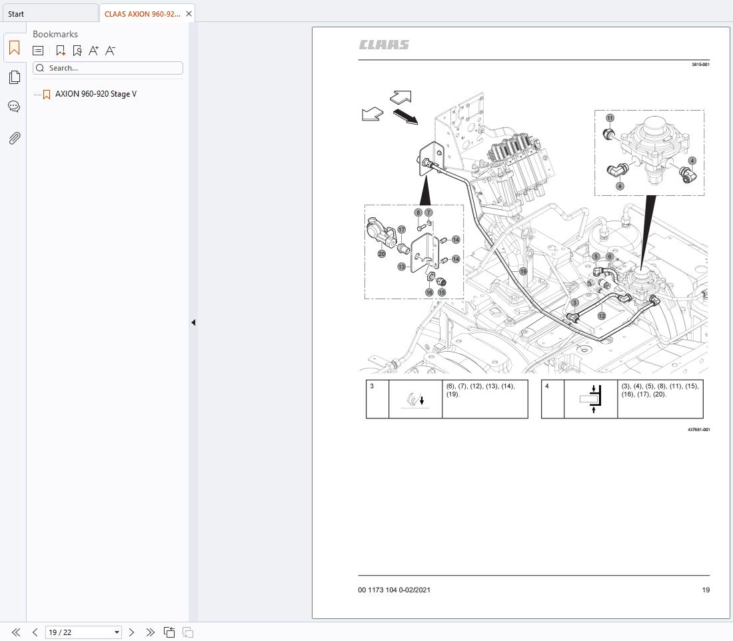Close the CLAAS AXION document tab

pyautogui.click(x=189, y=14)
